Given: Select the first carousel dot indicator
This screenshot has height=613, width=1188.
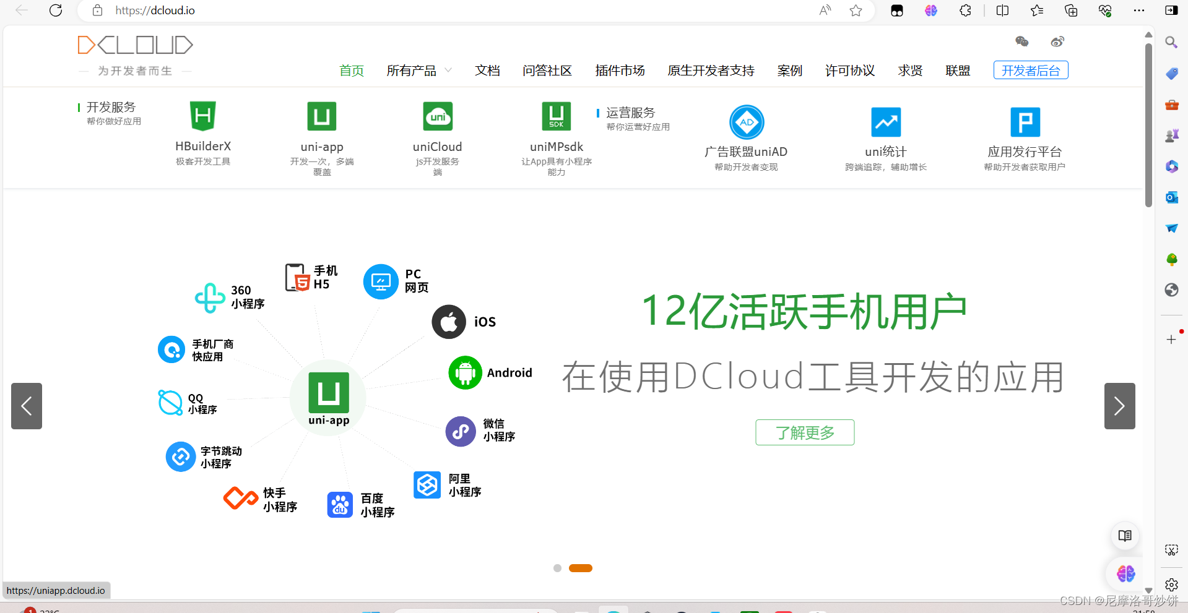Looking at the screenshot, I should click(557, 568).
